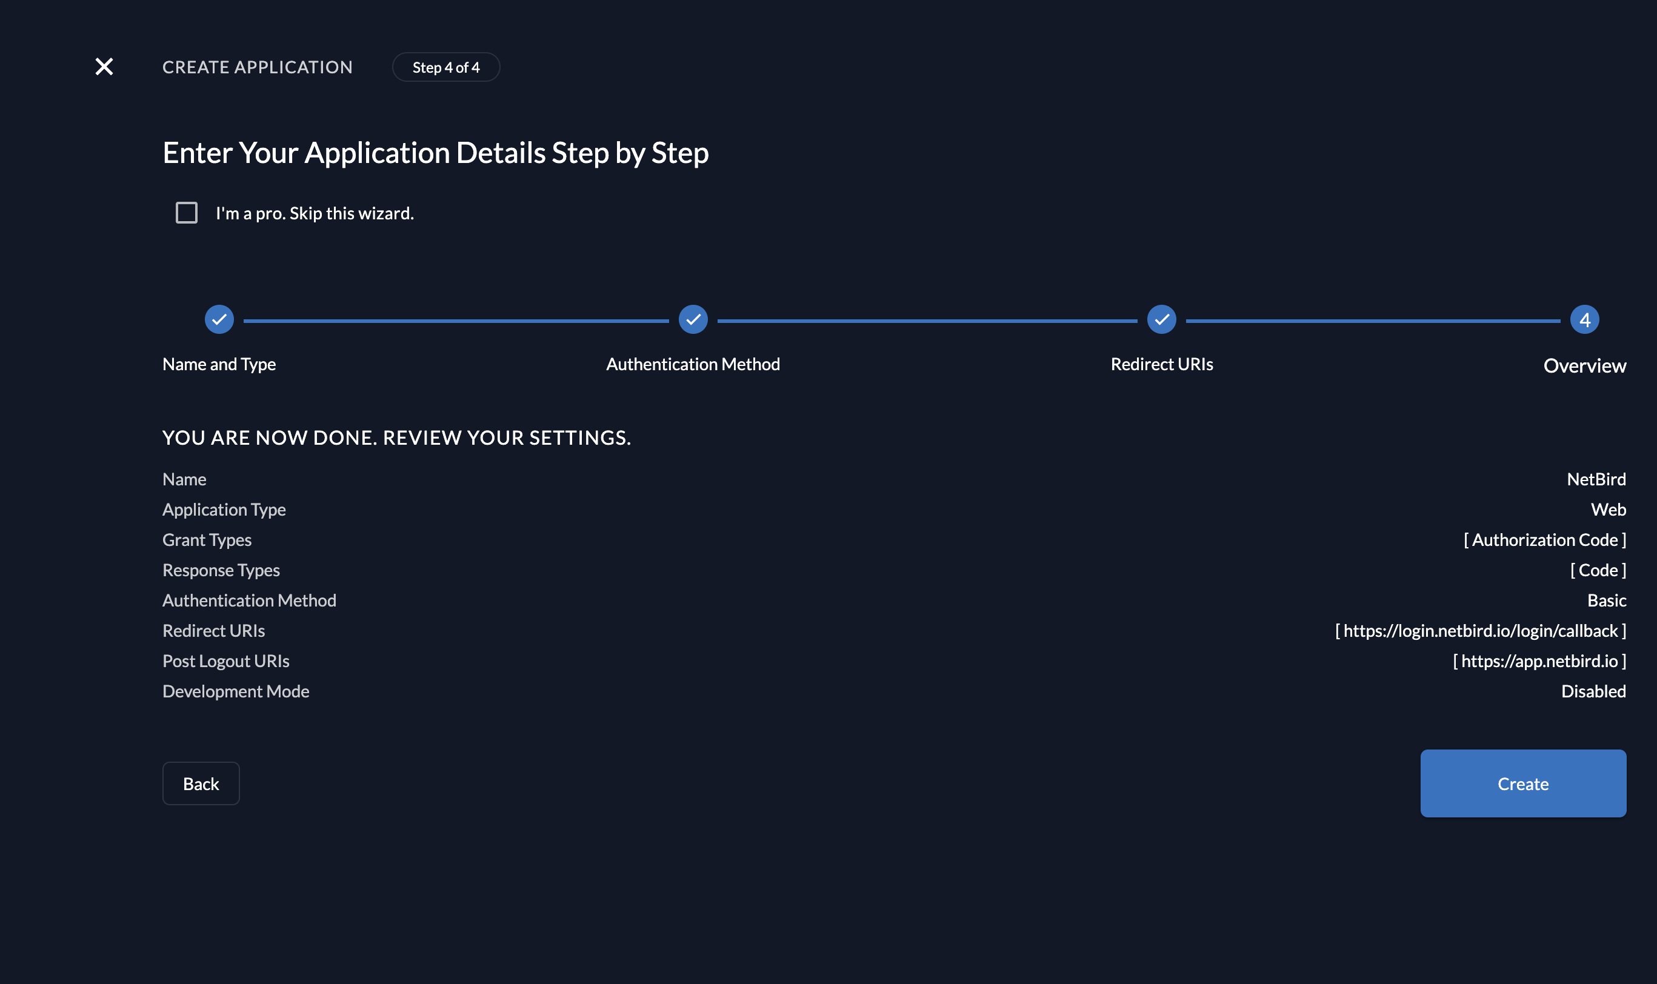Go to the Name and Type step label
Screen dimensions: 1657x984
(219, 364)
